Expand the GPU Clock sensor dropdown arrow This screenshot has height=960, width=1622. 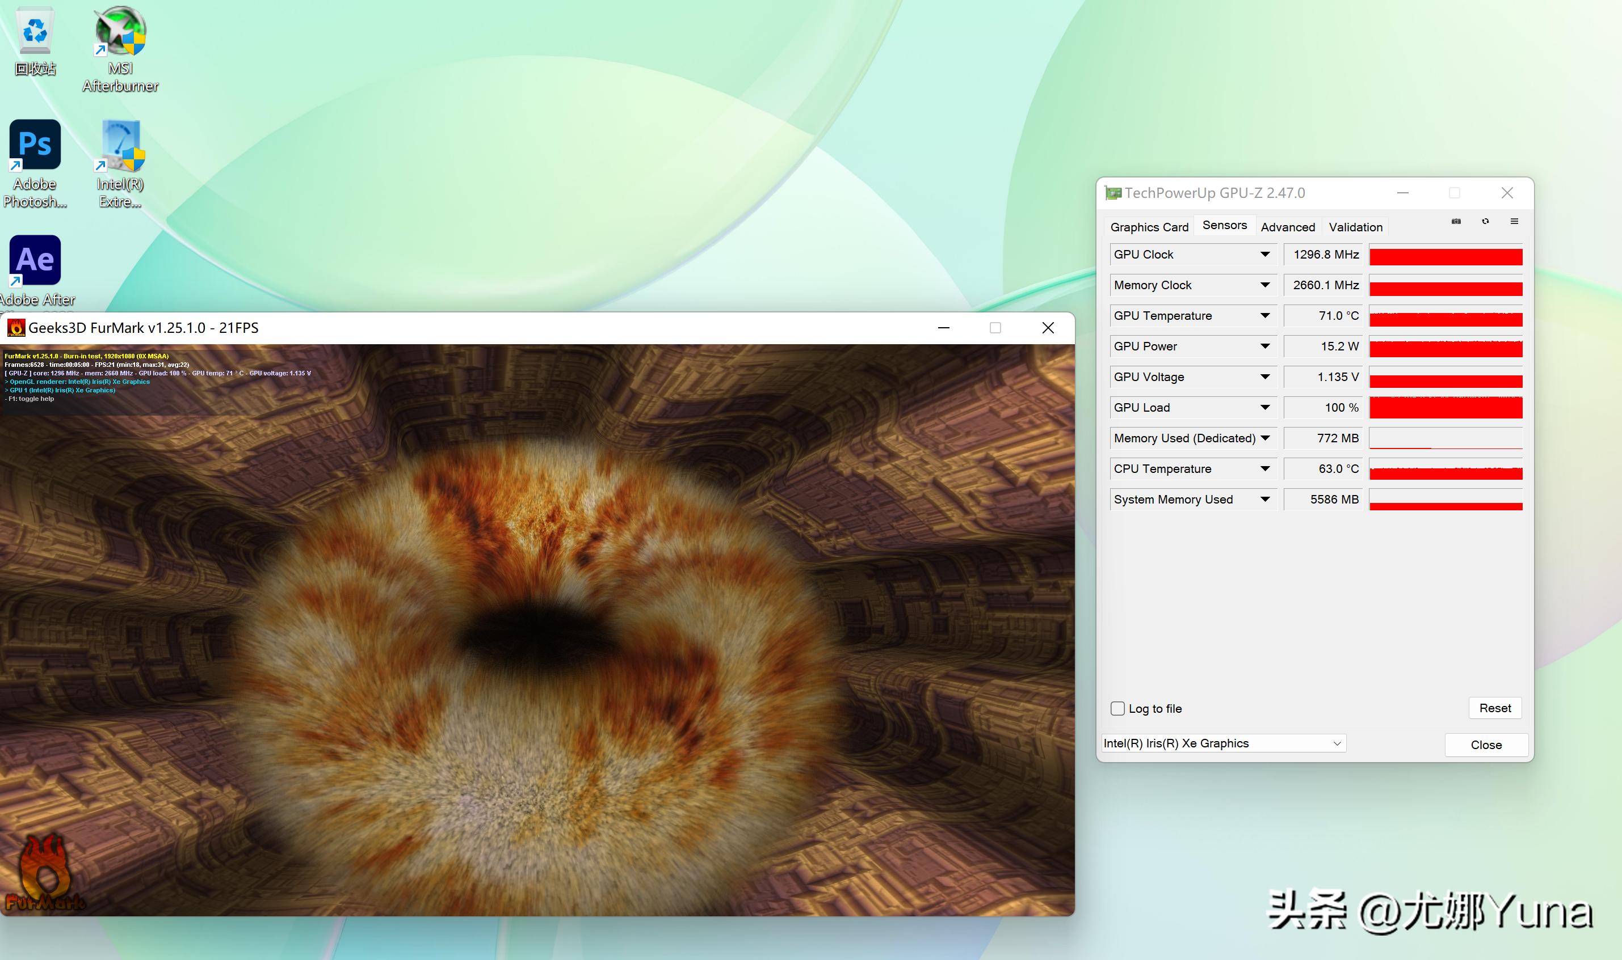(1264, 254)
